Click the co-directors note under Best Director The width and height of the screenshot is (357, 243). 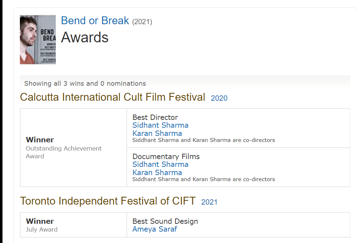pos(204,140)
